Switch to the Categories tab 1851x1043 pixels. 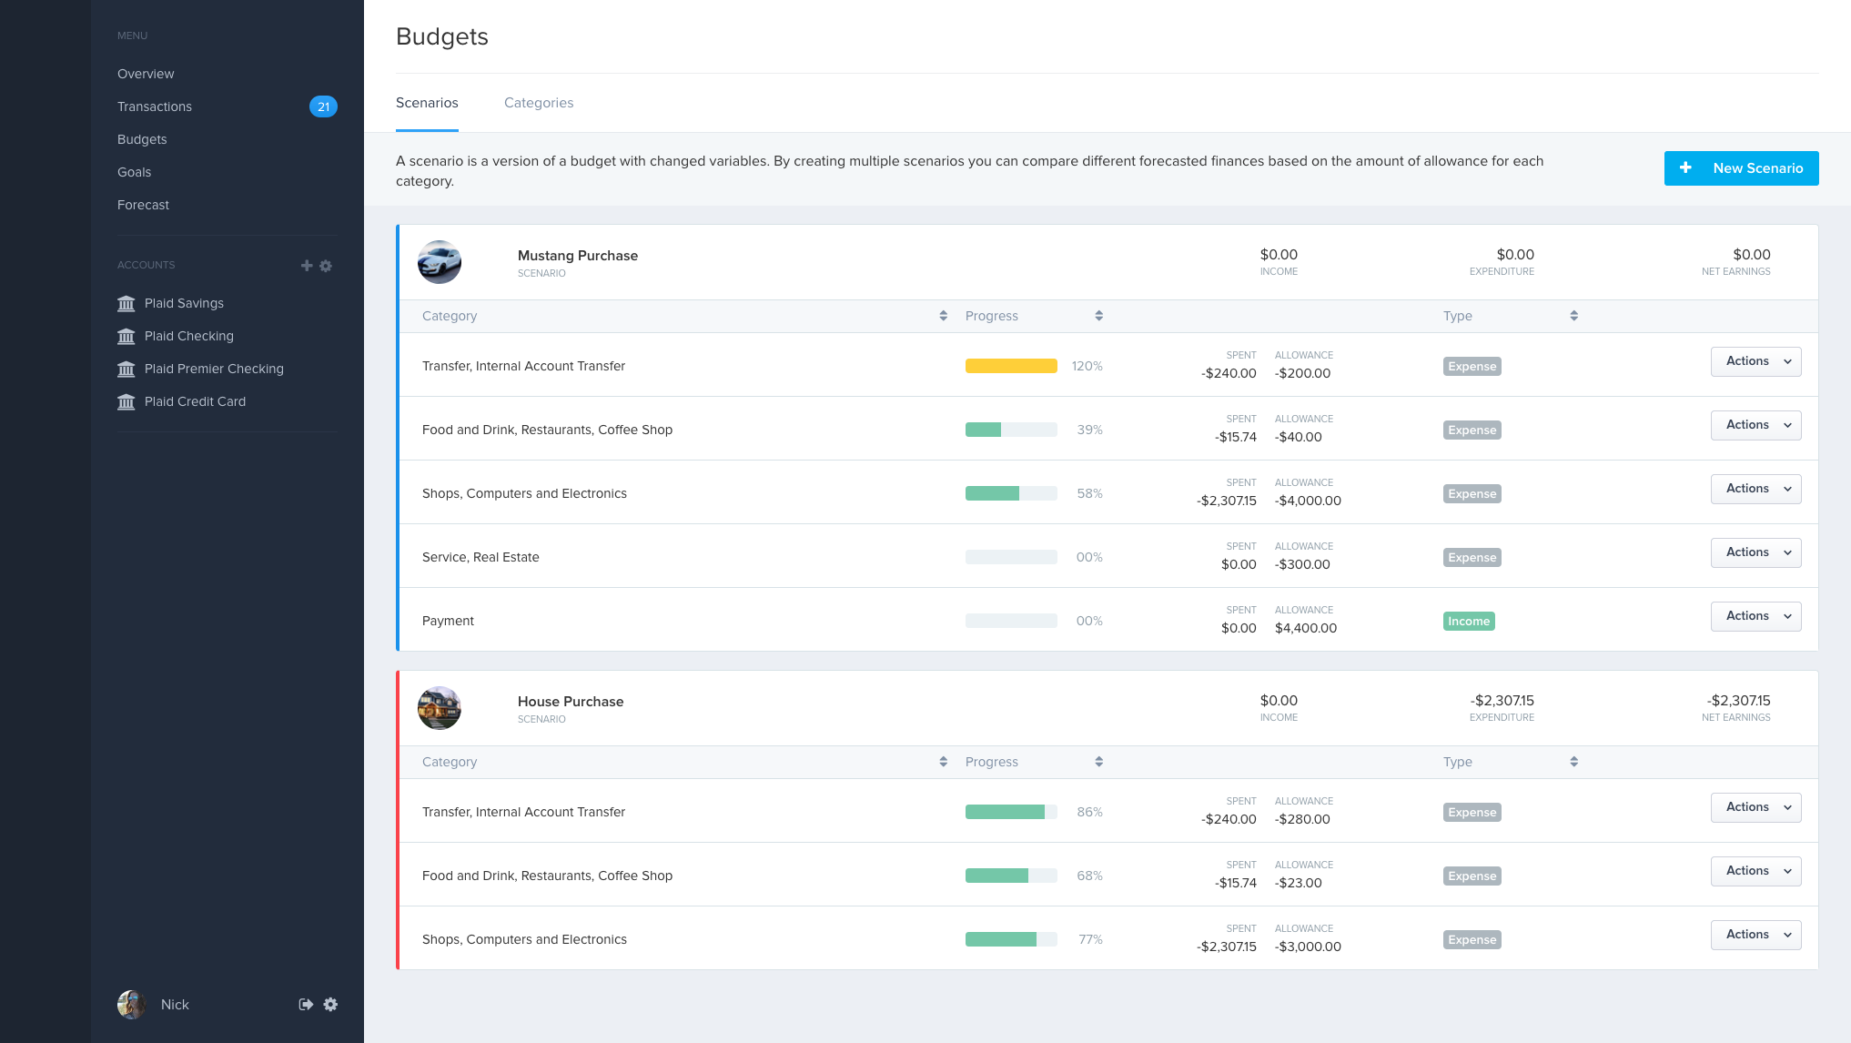click(539, 103)
